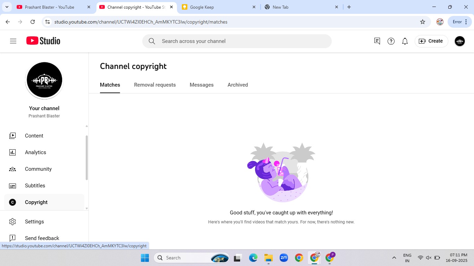Open Community in the sidebar
Screen dimensions: 474x266
click(38, 169)
